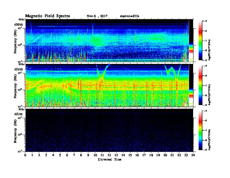Click hour tick "23" on the time axis
Viewport: 230px width, 178px height.
[x=186, y=155]
